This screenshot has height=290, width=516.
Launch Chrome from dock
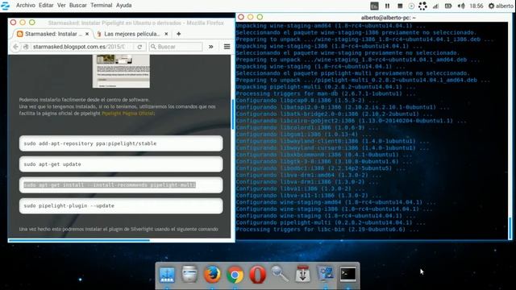tap(235, 275)
